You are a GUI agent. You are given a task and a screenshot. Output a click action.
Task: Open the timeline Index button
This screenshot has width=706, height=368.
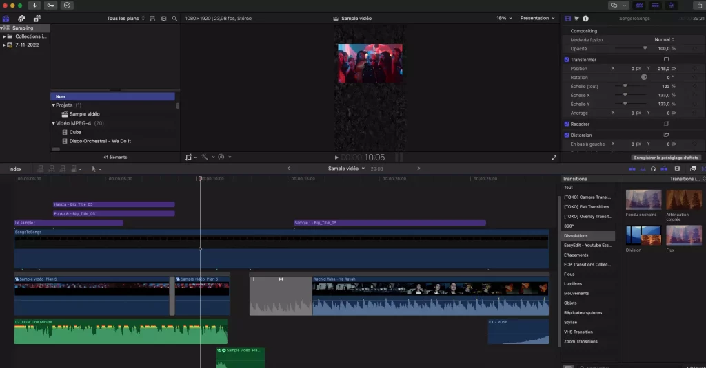pos(15,169)
